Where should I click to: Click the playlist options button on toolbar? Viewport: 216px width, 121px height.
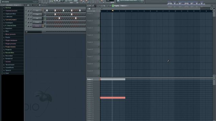coord(88,6)
